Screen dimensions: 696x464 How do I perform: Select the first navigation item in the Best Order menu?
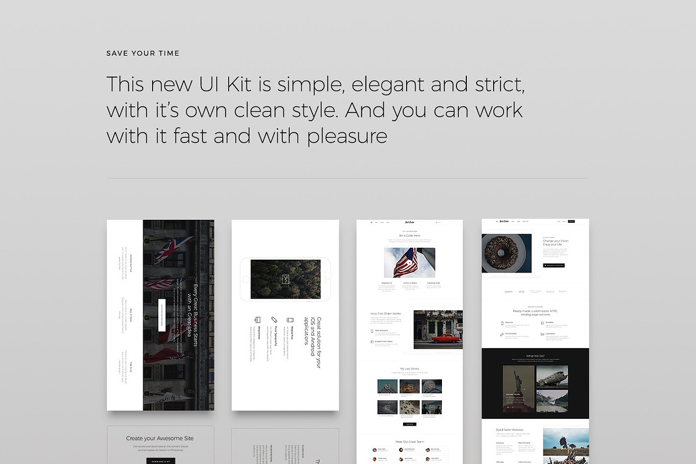coord(376,223)
